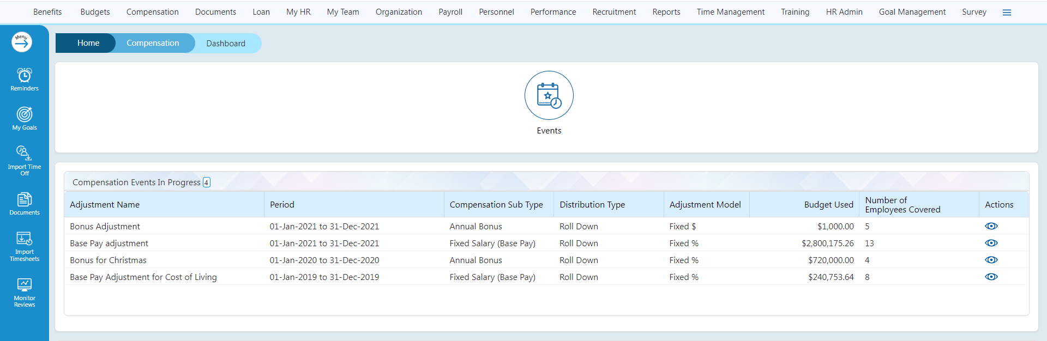Open the Events calendar icon

coord(549,96)
